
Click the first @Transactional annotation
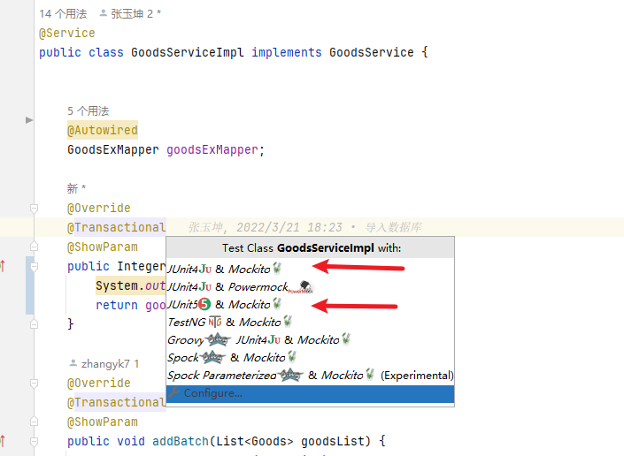coord(117,227)
